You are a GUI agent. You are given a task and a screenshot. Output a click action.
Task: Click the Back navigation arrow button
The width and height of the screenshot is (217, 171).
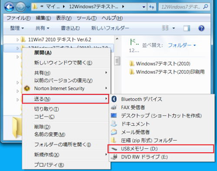[x=9, y=7]
